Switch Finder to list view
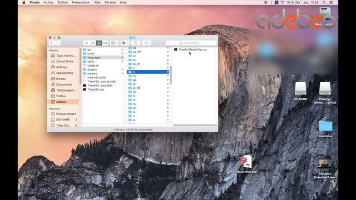 point(93,43)
